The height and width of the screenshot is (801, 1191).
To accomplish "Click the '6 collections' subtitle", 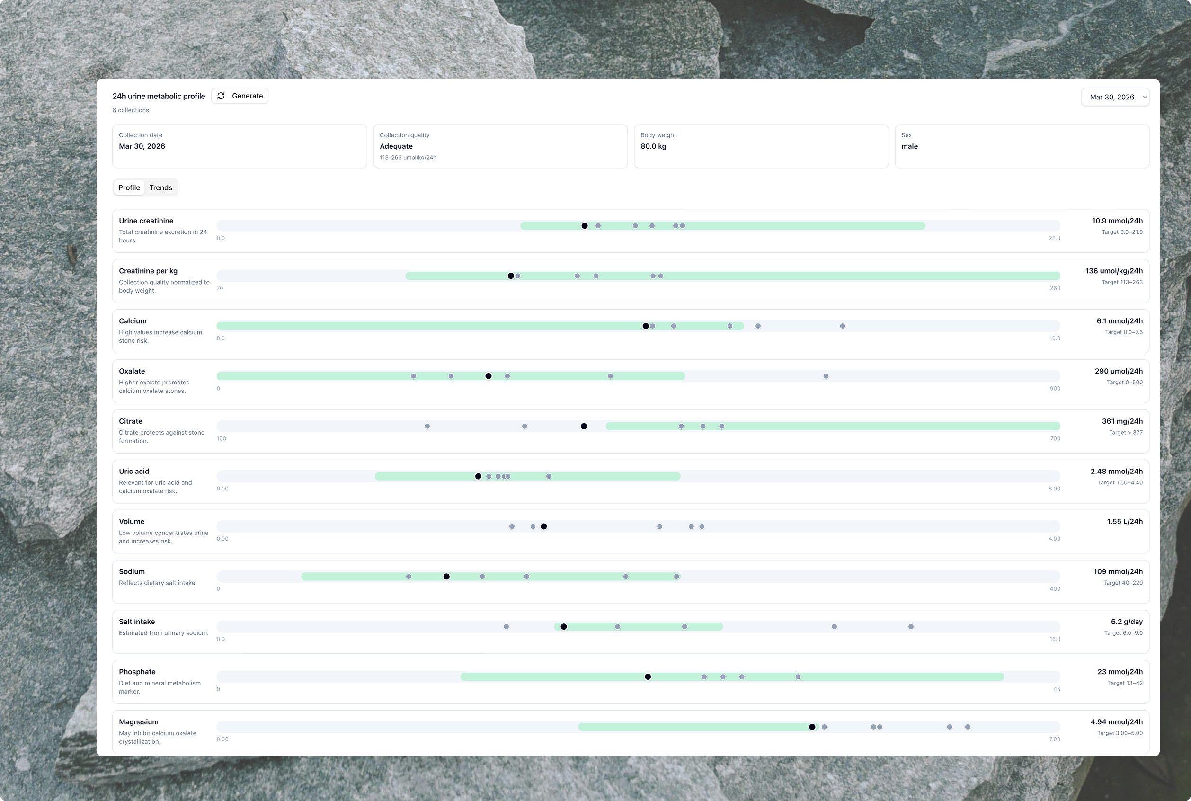I will (131, 110).
